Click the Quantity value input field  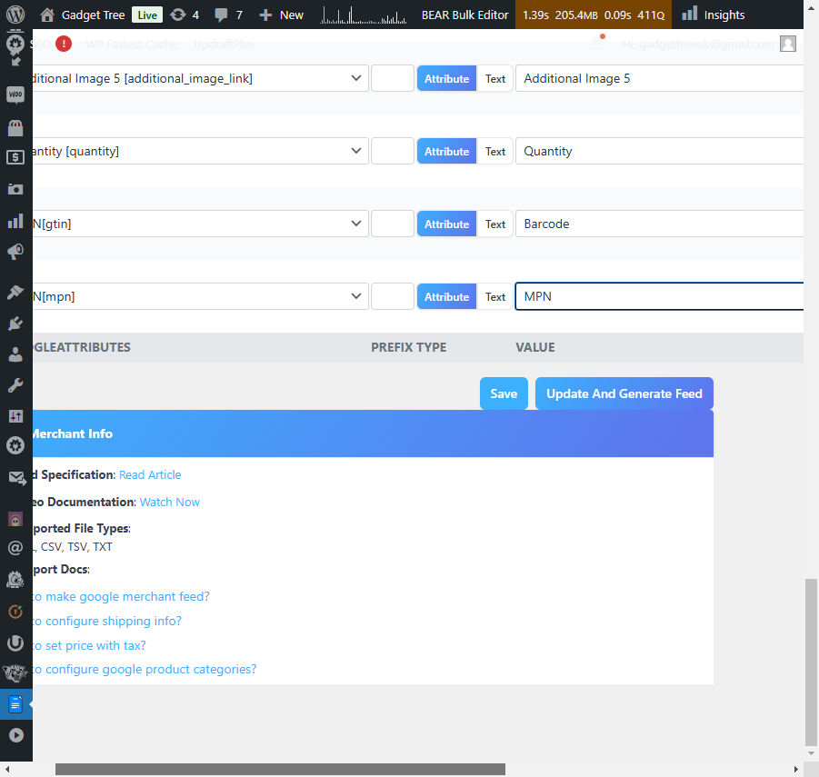tap(659, 151)
